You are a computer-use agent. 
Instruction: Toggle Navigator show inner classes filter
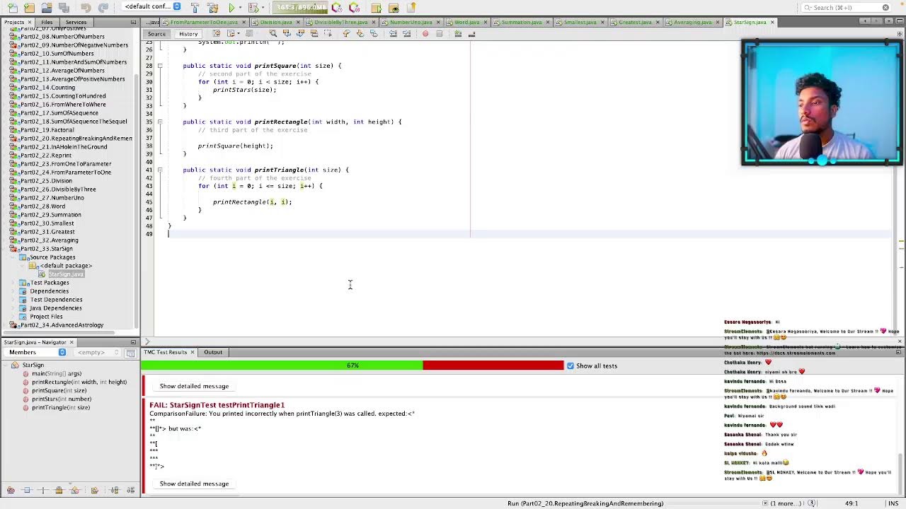(x=75, y=490)
